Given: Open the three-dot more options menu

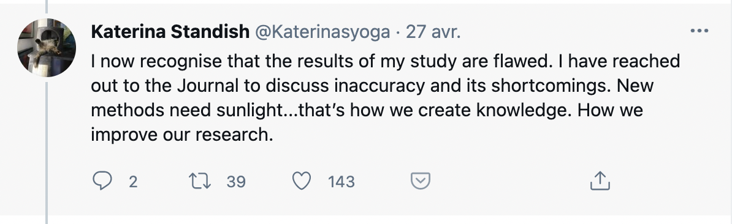Looking at the screenshot, I should click(700, 31).
